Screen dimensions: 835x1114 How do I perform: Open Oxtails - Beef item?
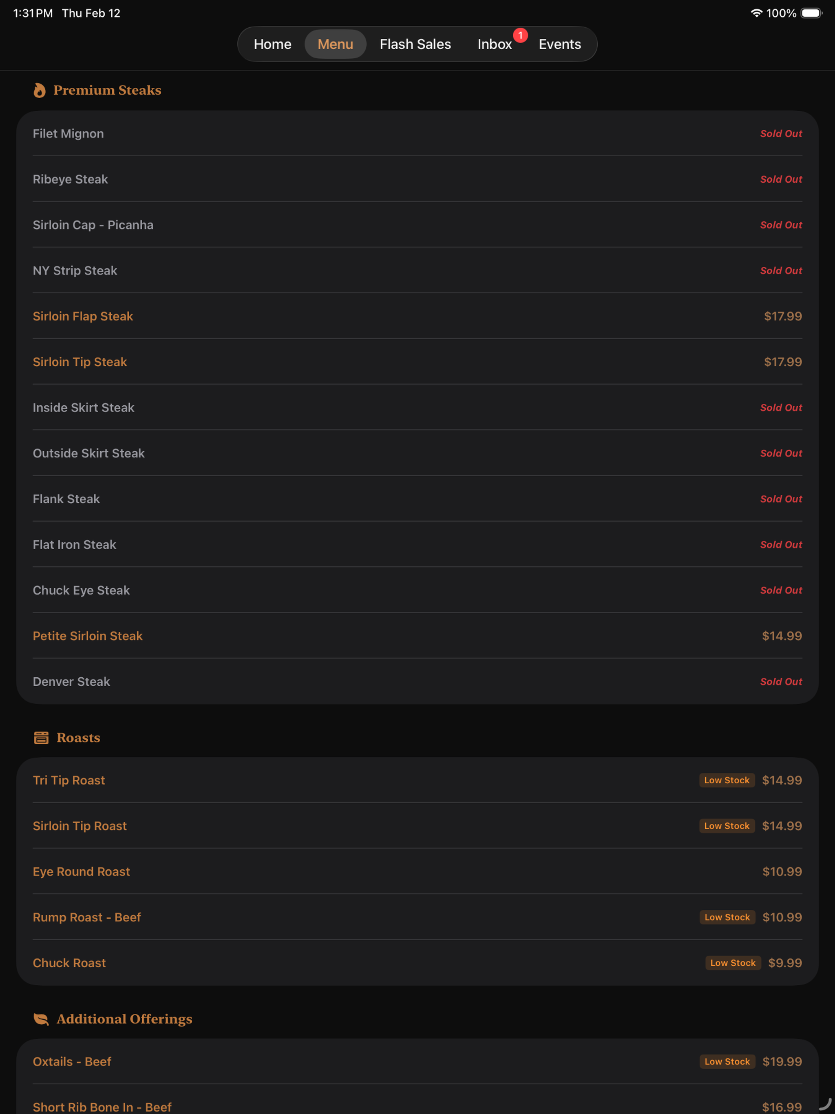[417, 1062]
